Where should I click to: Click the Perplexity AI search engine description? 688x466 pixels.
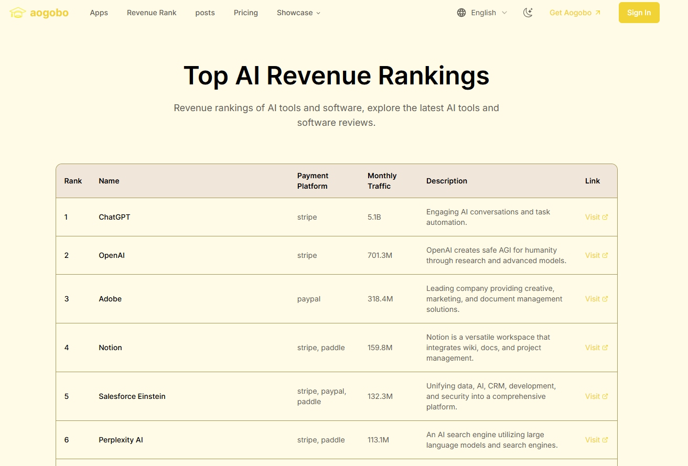[492, 440]
